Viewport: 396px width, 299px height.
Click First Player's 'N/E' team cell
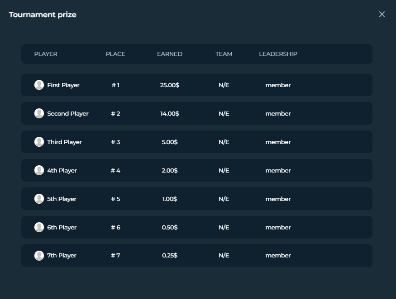(224, 85)
